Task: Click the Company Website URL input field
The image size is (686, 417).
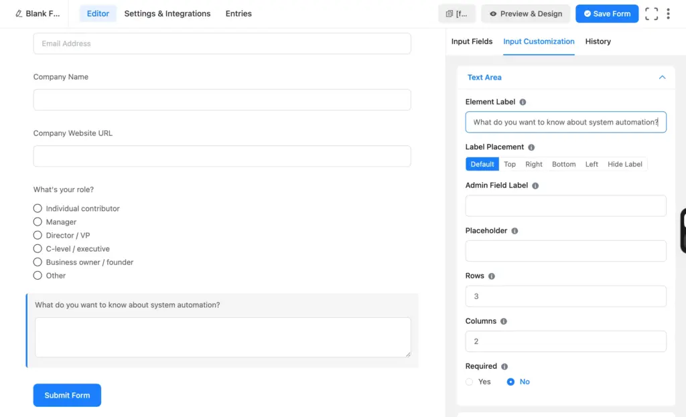Action: [222, 156]
